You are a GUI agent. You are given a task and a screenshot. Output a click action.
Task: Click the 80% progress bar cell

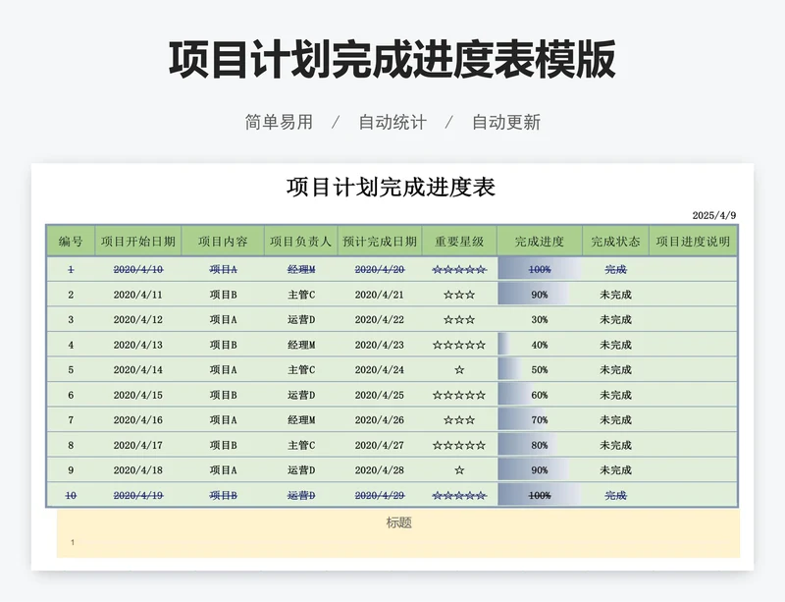coord(540,445)
